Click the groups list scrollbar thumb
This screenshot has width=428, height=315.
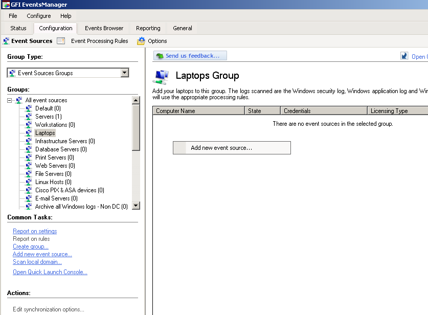pos(136,127)
